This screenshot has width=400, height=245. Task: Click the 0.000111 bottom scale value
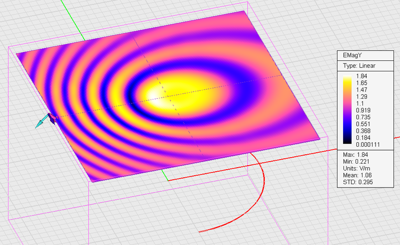tap(368, 145)
